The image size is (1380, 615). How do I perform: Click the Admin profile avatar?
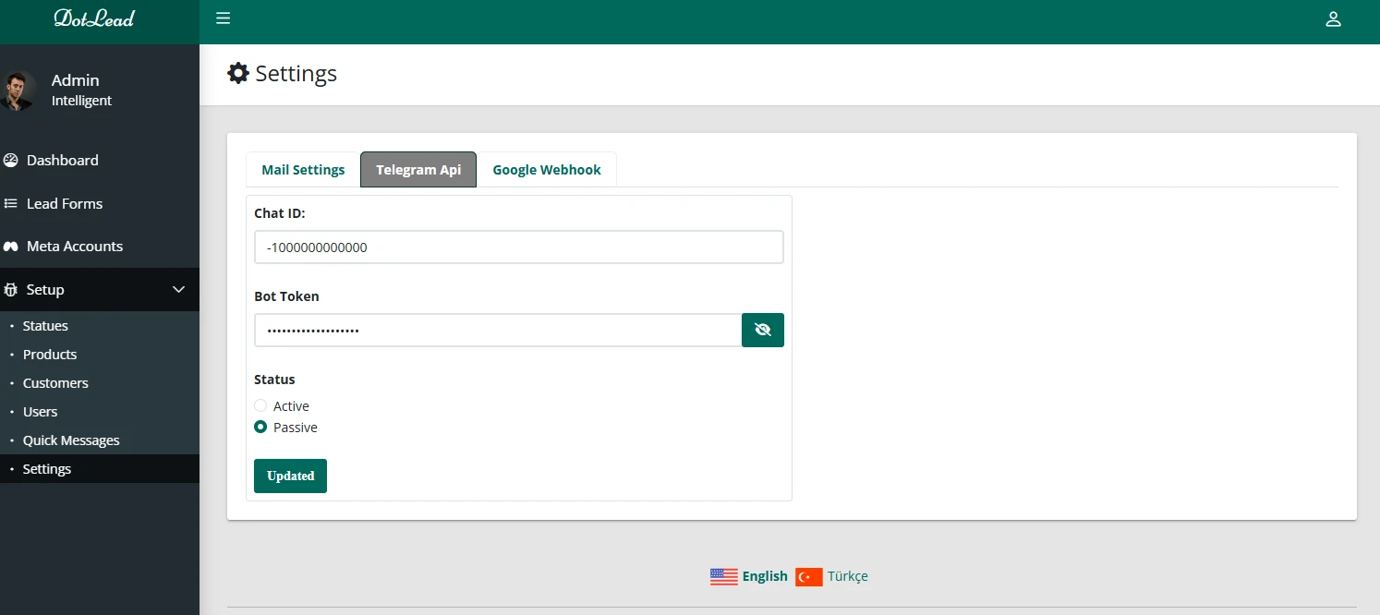[18, 90]
